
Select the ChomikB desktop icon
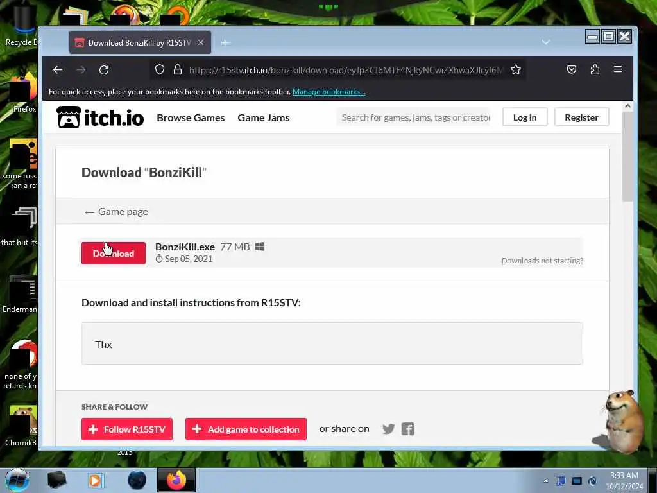pos(21,426)
